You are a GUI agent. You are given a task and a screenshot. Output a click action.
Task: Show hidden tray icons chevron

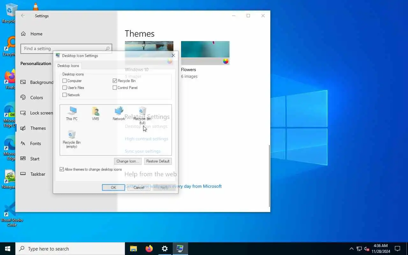pos(351,249)
